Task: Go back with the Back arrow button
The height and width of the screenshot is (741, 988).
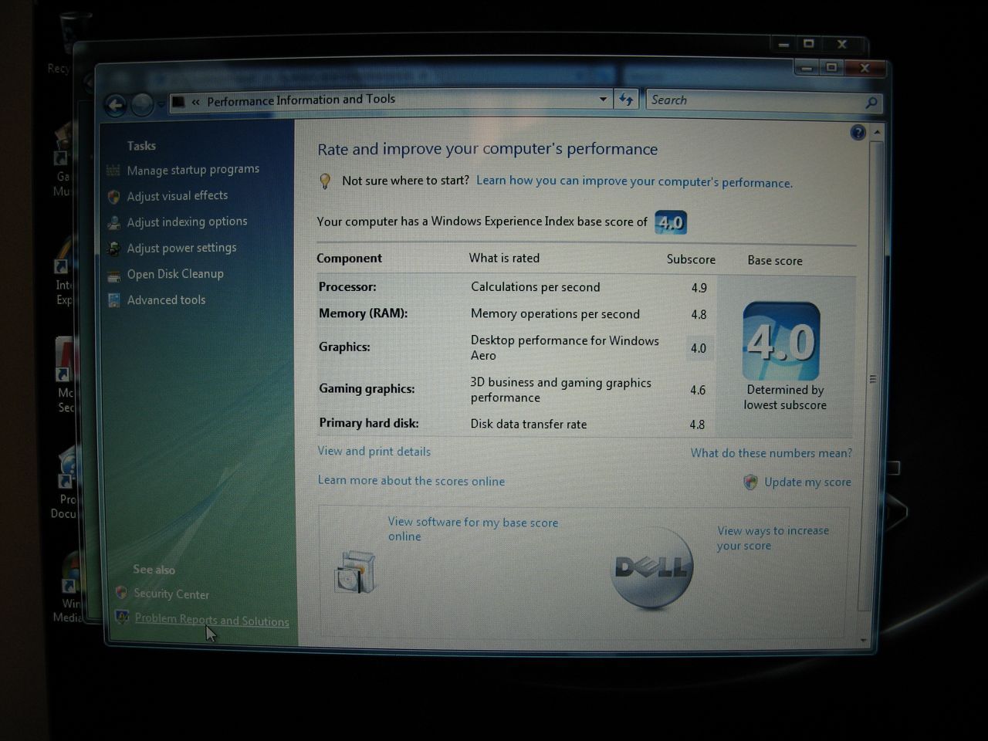Action: (116, 105)
